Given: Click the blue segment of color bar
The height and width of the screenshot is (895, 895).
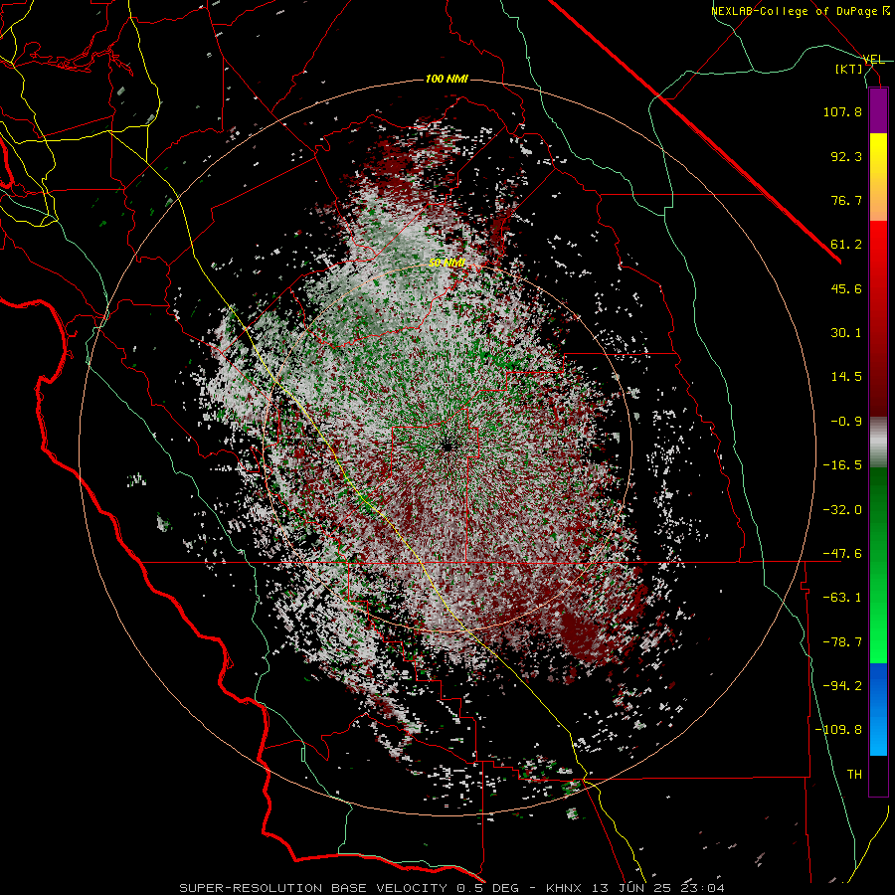Looking at the screenshot, I should point(878,709).
